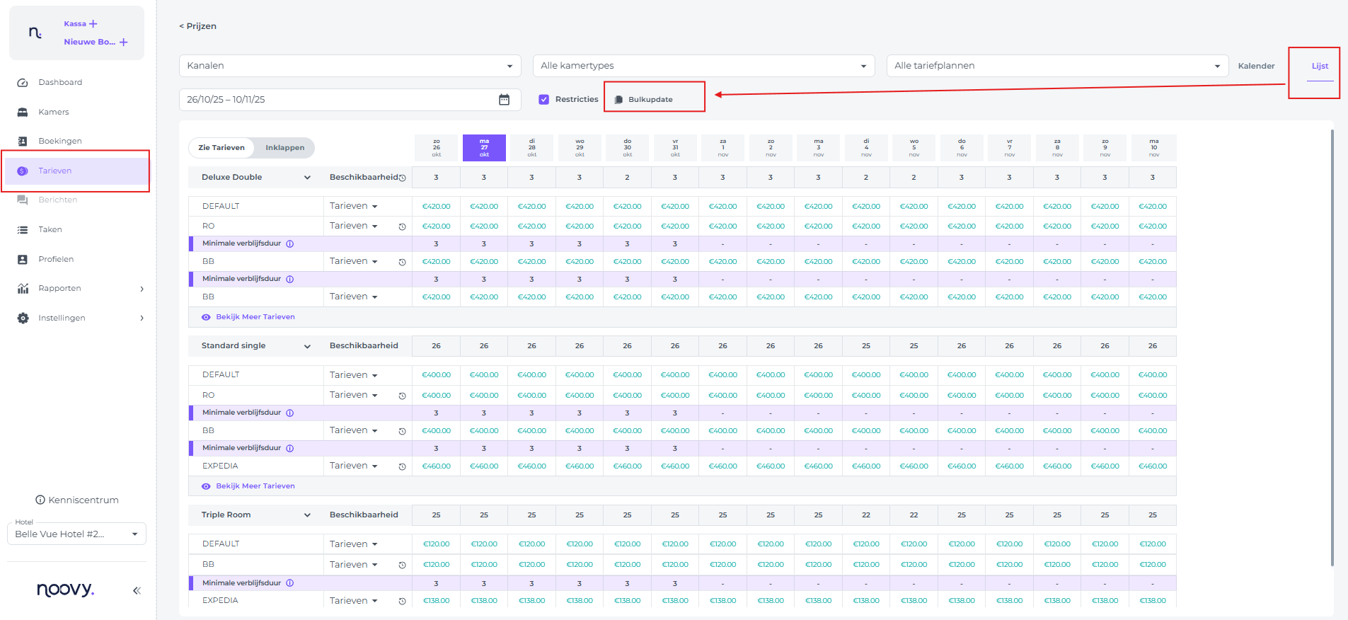1348x620 pixels.
Task: Switch to Zie Tarieven toggle option
Action: click(221, 148)
